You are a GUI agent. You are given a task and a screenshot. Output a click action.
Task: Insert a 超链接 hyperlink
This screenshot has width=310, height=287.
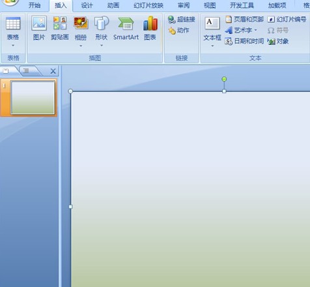click(x=182, y=20)
